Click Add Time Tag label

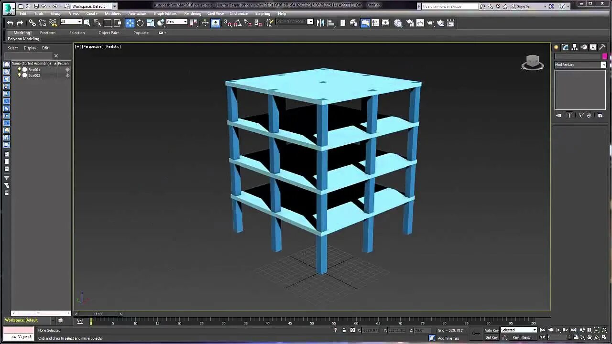pyautogui.click(x=448, y=338)
